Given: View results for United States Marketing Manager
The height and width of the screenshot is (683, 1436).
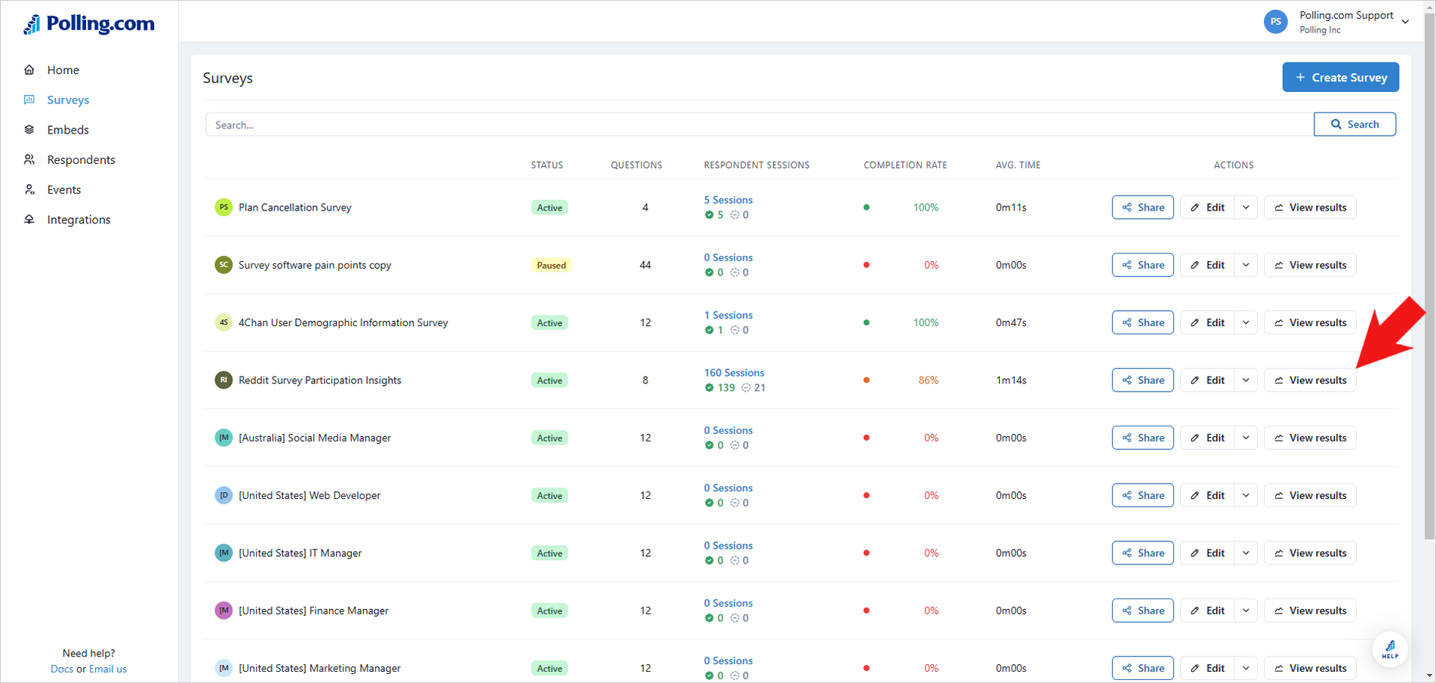Looking at the screenshot, I should click(x=1310, y=669).
